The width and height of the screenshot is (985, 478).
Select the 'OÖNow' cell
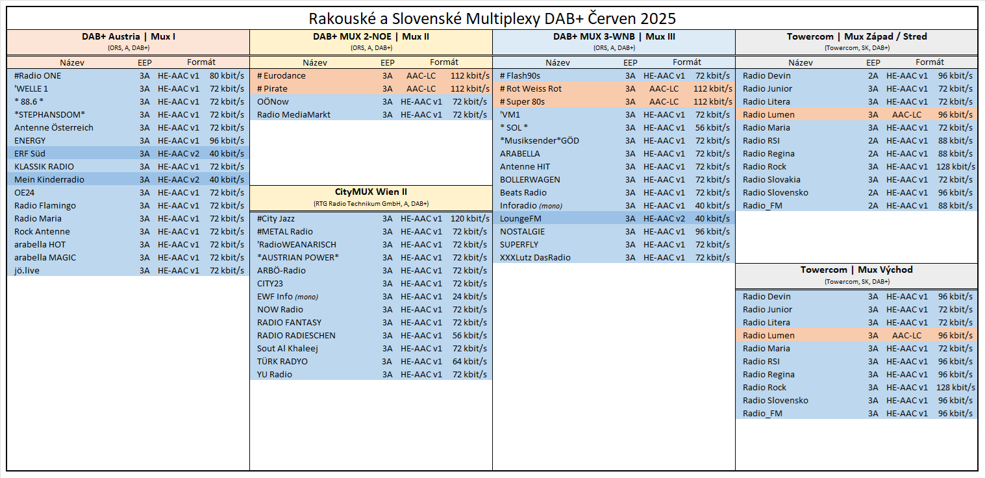[x=273, y=101]
